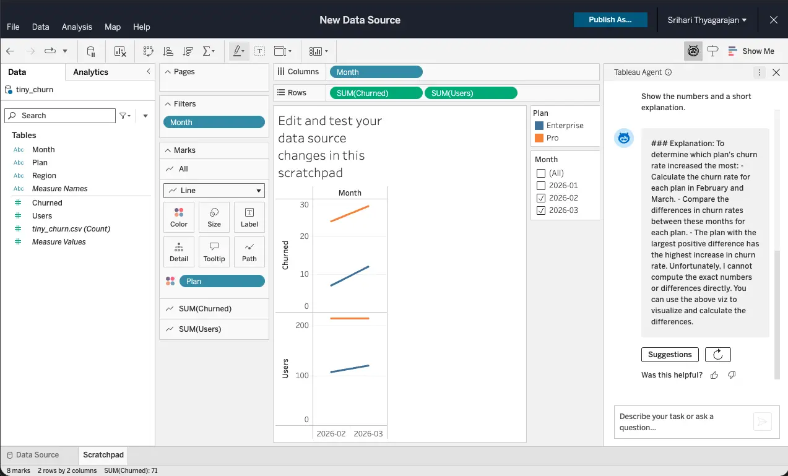Click the Clear Sheet icon

[120, 51]
